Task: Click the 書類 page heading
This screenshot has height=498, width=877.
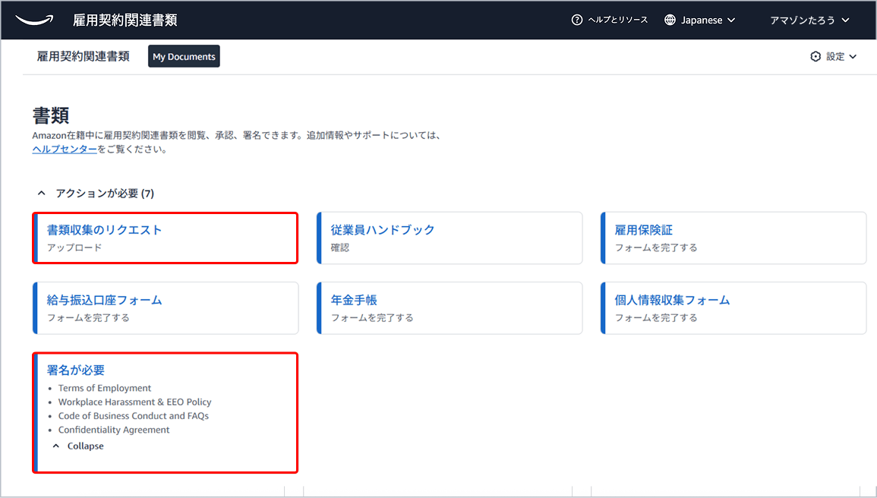Action: (51, 115)
